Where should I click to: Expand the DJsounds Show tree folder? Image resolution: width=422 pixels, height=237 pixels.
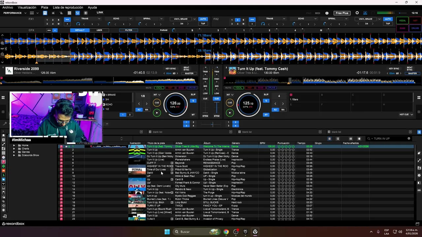(x=14, y=155)
